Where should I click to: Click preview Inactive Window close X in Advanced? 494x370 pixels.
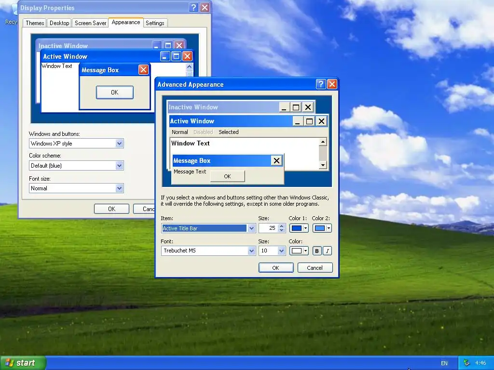308,107
